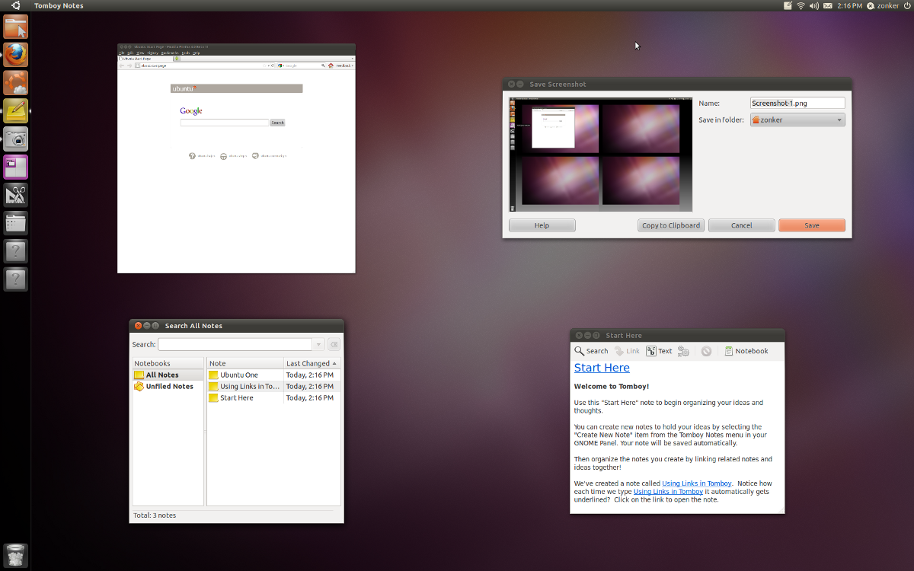Screen dimensions: 914x571
Task: Open the Notebook icon on the note toolbar
Action: click(x=746, y=351)
